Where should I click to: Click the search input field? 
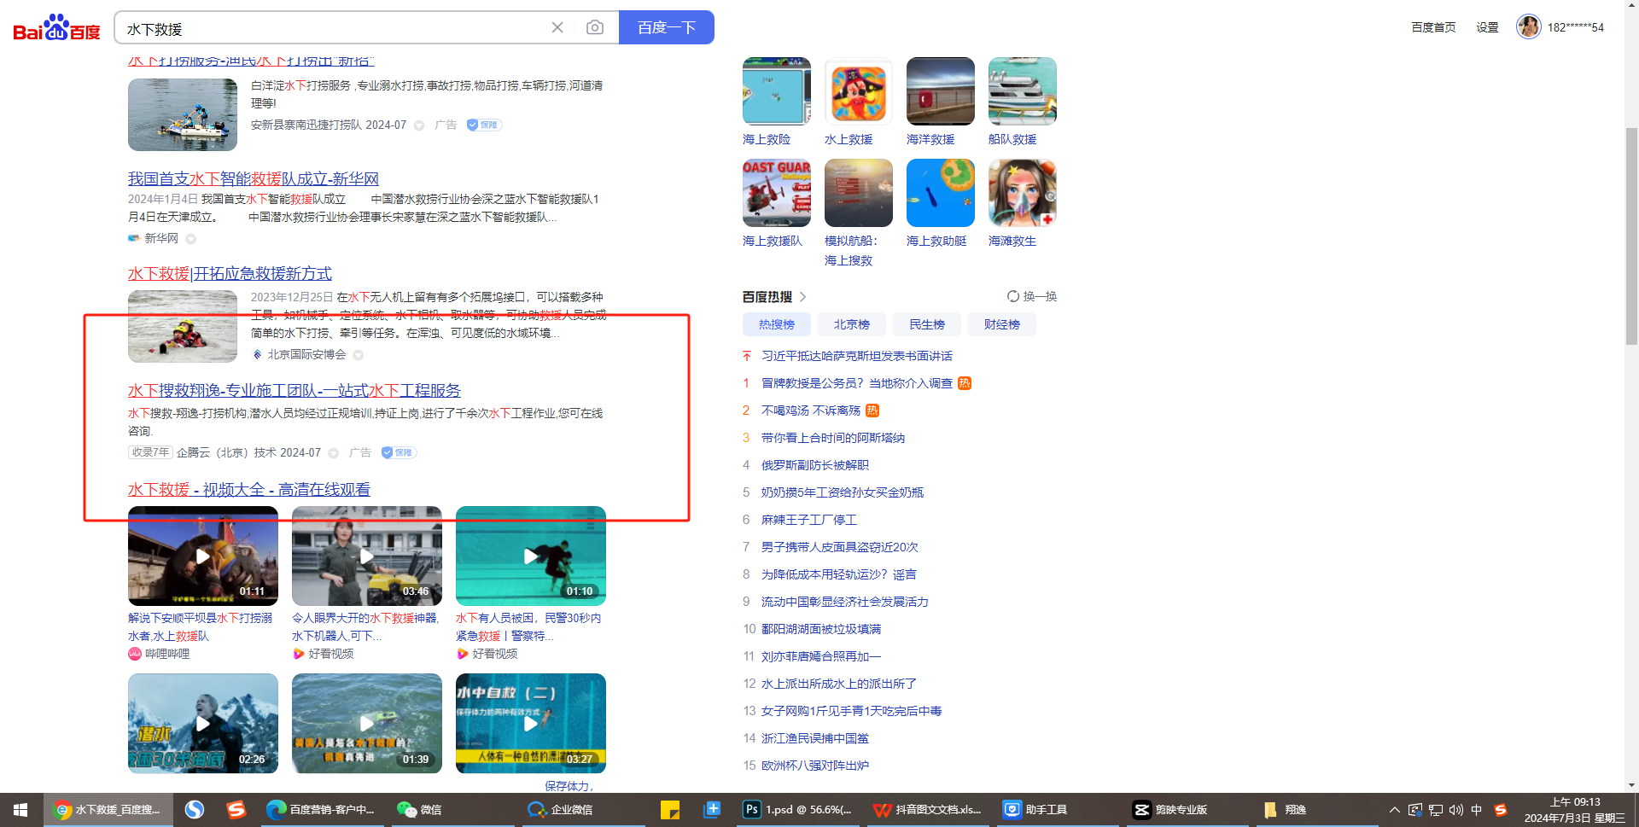[x=333, y=28]
